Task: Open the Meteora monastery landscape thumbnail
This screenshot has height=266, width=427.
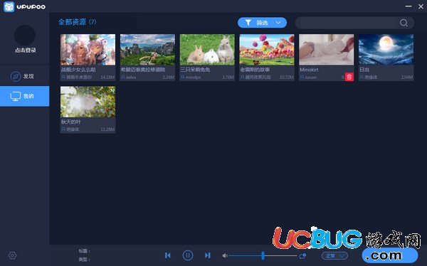Action: tap(147, 50)
